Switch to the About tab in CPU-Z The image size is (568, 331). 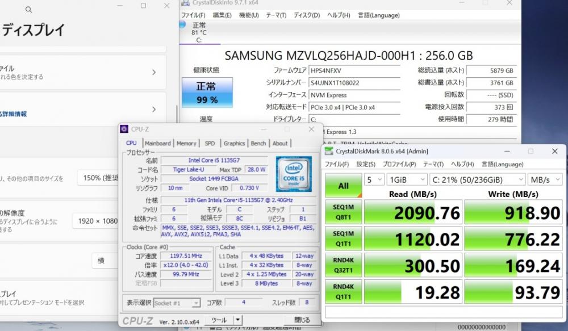coord(280,144)
